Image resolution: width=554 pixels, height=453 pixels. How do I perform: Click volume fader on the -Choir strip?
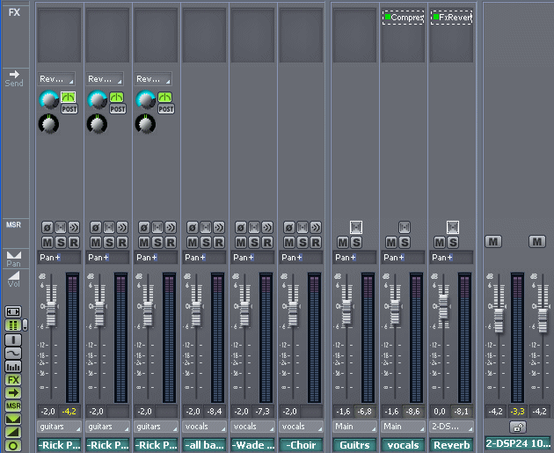(293, 314)
